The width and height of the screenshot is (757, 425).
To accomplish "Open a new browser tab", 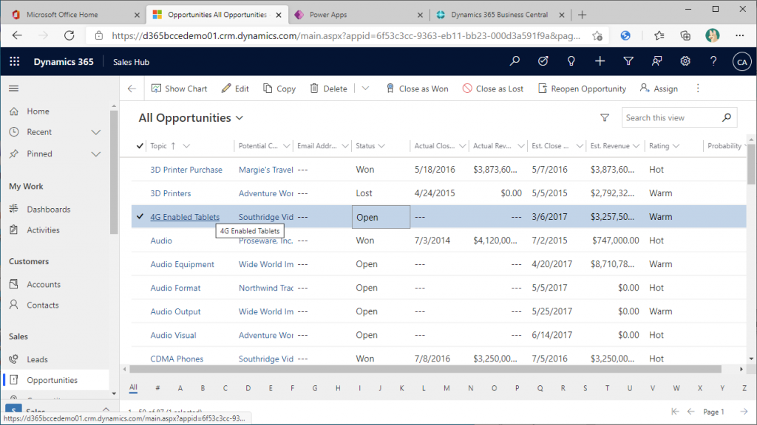I will pyautogui.click(x=583, y=15).
